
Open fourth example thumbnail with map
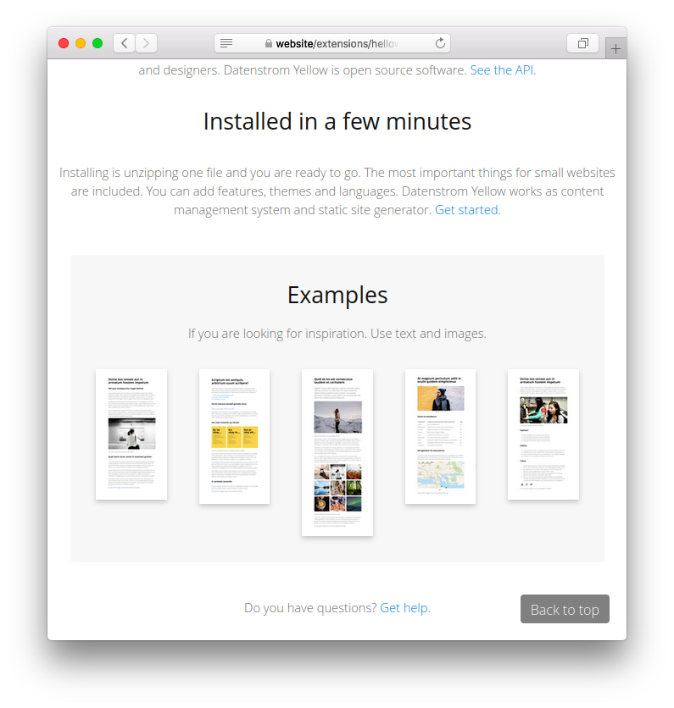tap(440, 437)
